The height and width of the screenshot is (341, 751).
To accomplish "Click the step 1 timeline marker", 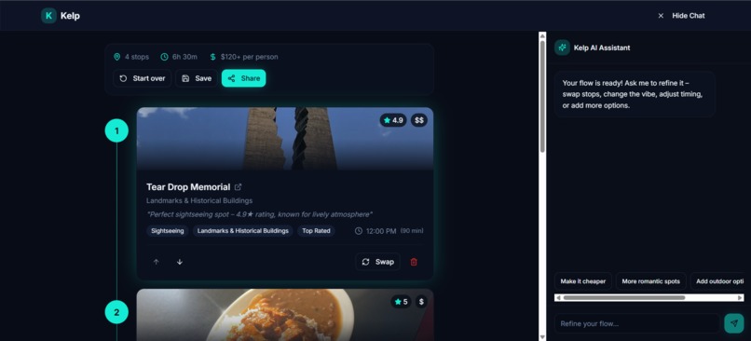I will click(x=116, y=130).
